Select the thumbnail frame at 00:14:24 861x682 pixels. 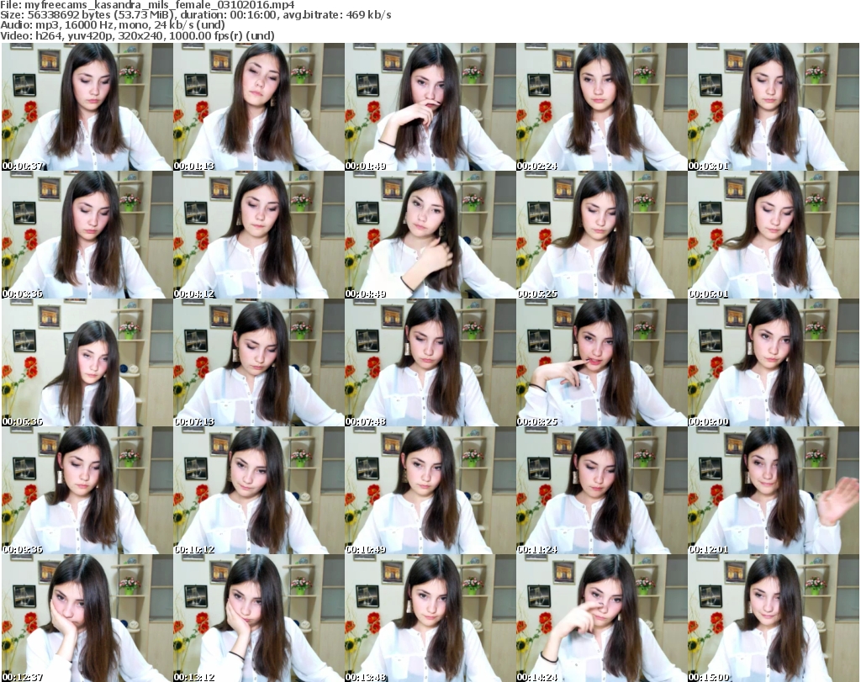pos(601,618)
